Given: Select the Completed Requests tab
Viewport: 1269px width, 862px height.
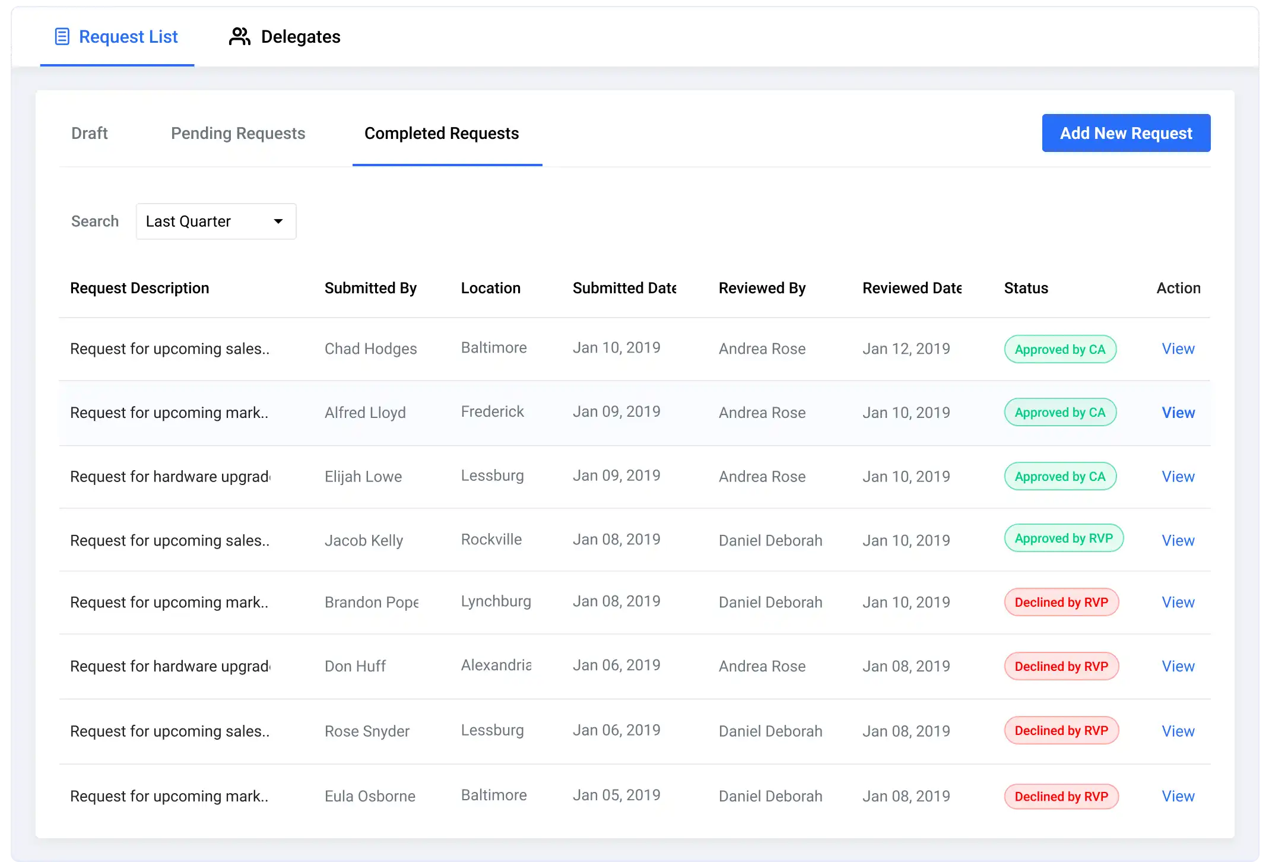Looking at the screenshot, I should [442, 133].
